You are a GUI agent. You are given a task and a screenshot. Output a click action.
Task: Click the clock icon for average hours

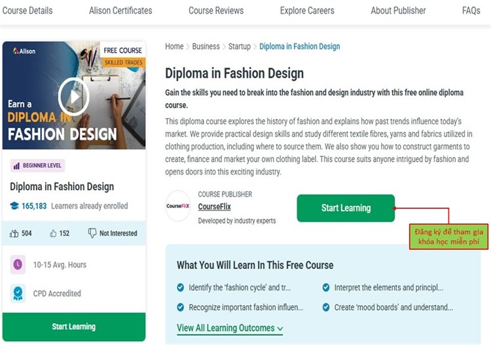click(18, 265)
